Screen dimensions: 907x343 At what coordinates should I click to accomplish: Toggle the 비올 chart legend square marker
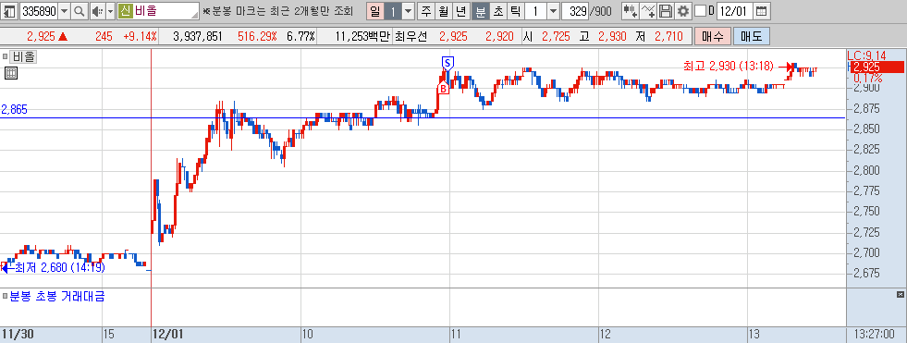pos(6,56)
